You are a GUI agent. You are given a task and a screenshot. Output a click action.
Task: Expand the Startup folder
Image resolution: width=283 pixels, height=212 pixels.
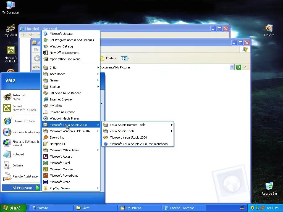[x=71, y=87]
